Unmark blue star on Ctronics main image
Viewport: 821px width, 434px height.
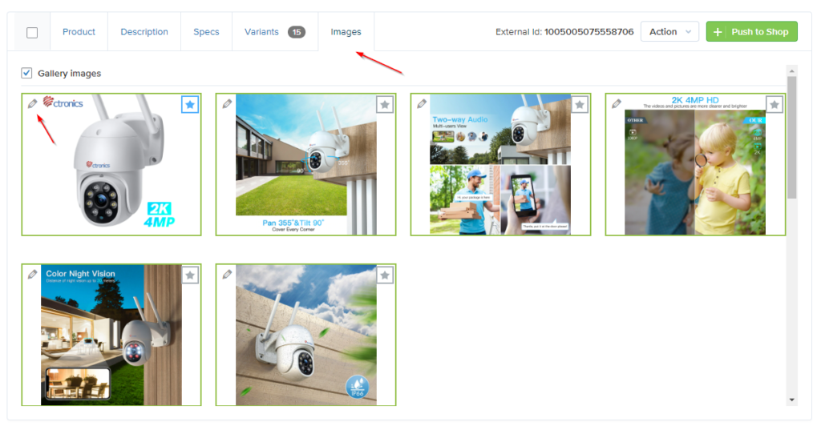click(x=189, y=104)
